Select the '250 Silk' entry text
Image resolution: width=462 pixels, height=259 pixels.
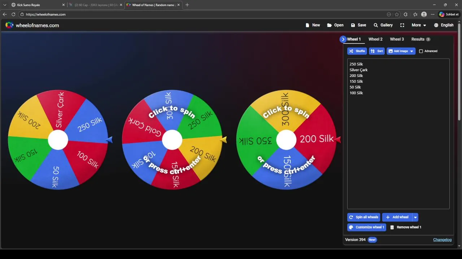356,64
